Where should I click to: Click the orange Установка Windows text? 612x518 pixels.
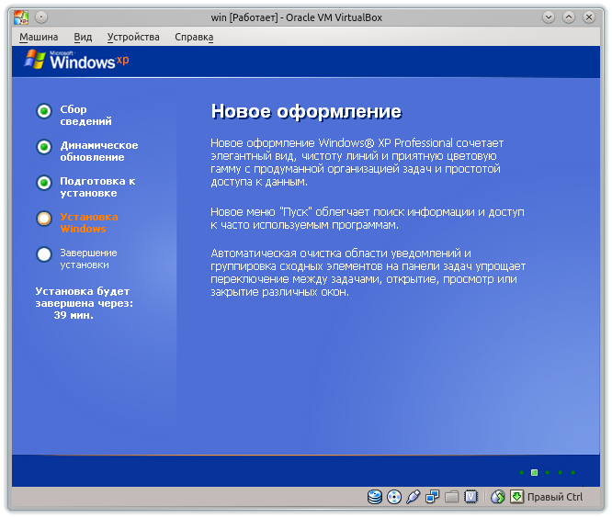tap(89, 223)
